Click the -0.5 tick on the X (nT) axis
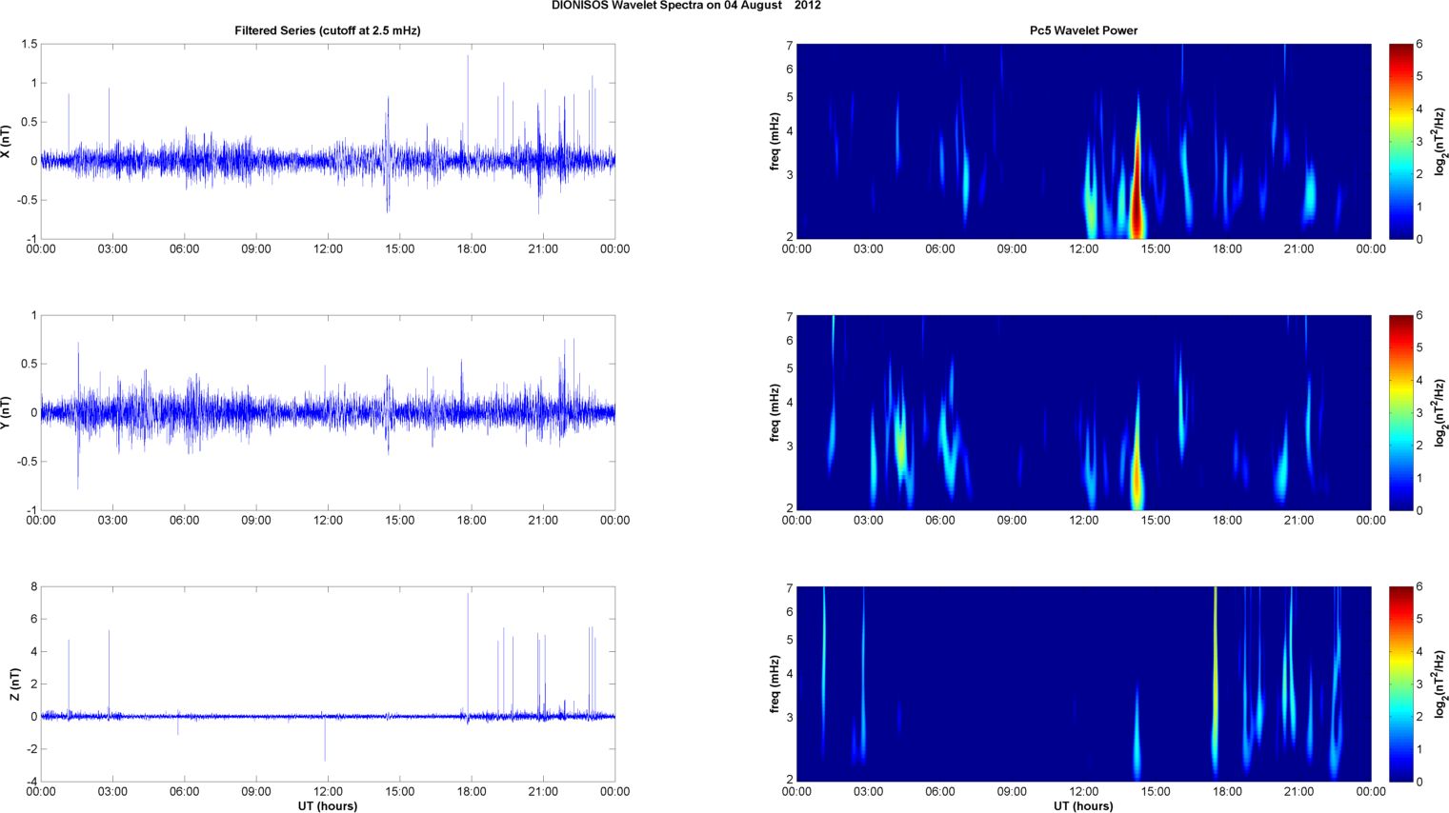The height and width of the screenshot is (813, 1449). pos(27,200)
